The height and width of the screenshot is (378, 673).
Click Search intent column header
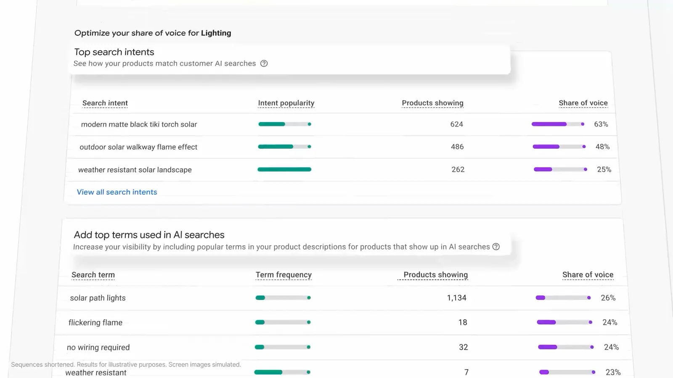pos(105,103)
